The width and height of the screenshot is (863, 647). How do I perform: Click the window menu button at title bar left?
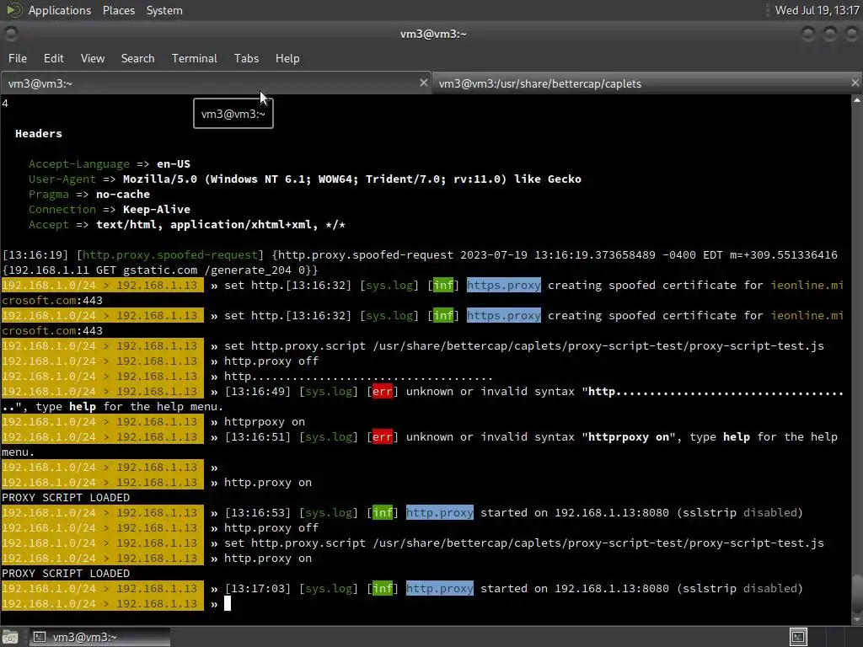(x=10, y=34)
